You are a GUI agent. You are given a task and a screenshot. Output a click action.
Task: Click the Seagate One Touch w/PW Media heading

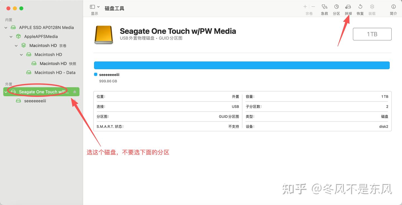[178, 31]
